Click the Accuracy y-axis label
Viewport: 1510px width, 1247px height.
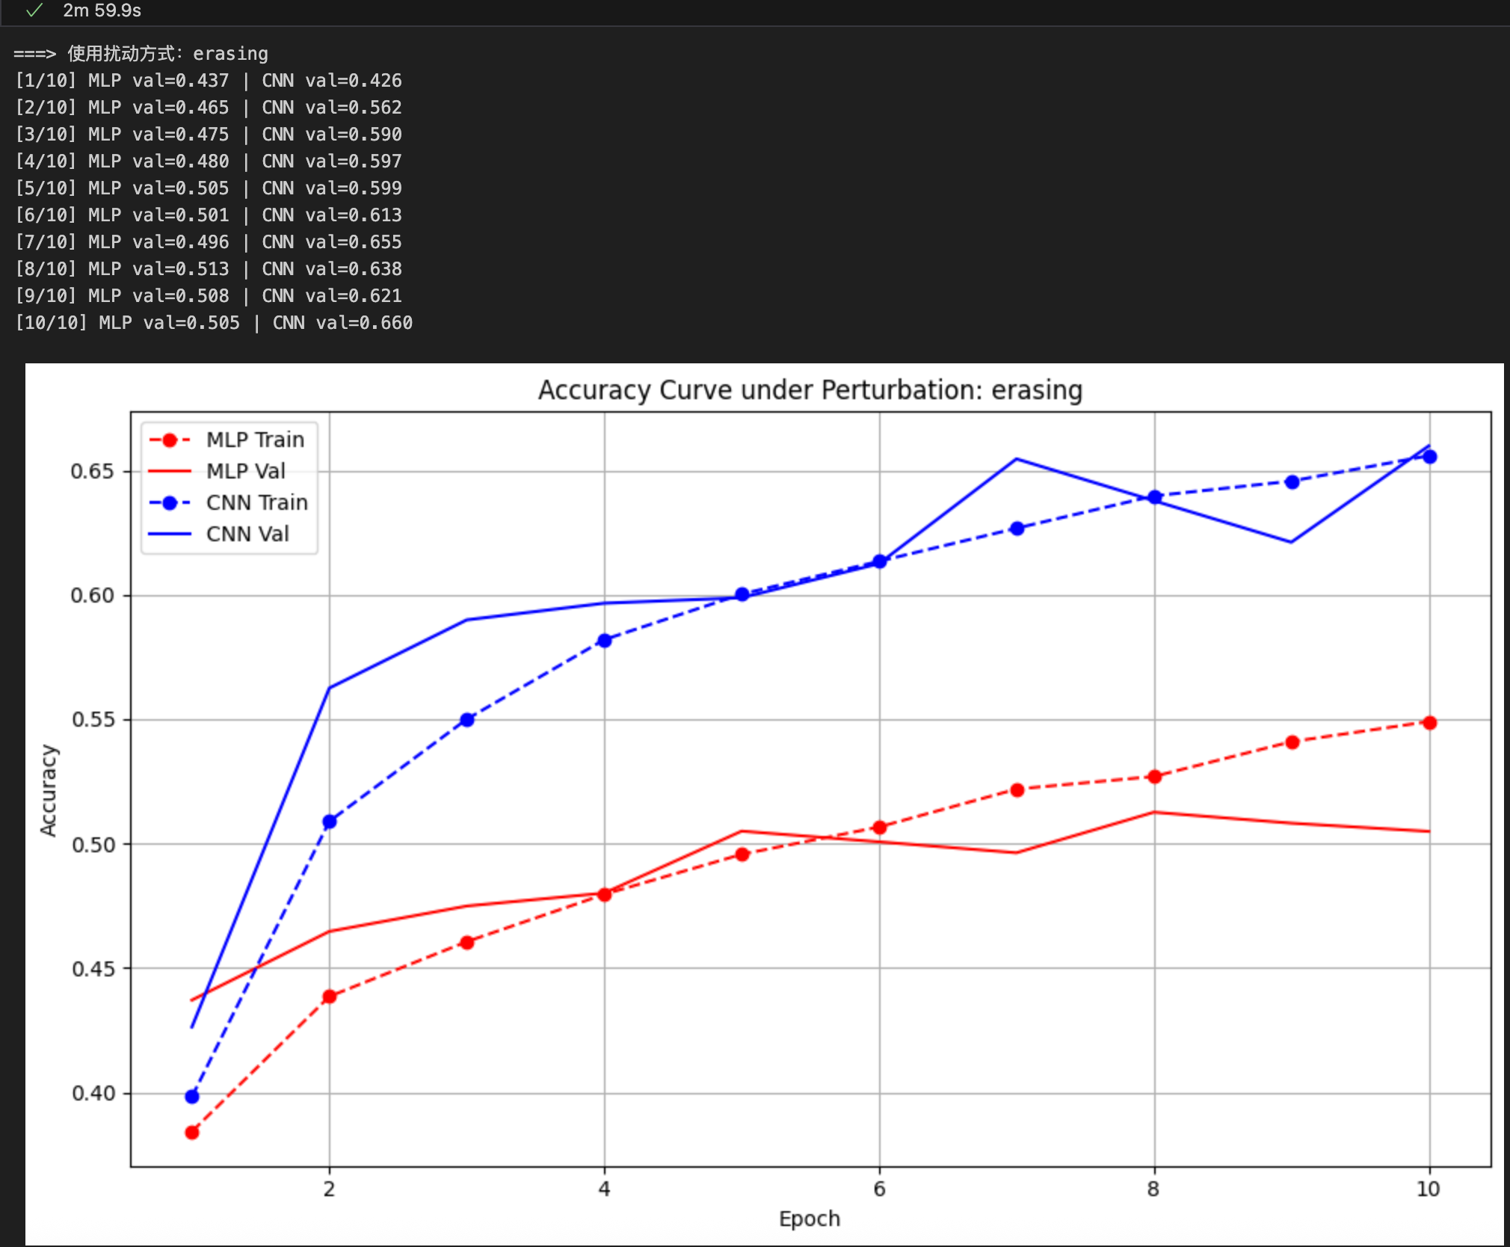[x=49, y=790]
